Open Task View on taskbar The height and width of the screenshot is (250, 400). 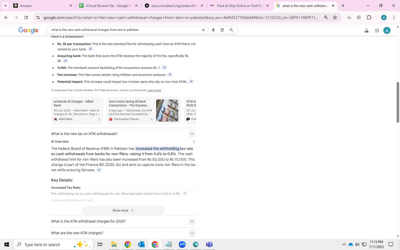coord(100,244)
